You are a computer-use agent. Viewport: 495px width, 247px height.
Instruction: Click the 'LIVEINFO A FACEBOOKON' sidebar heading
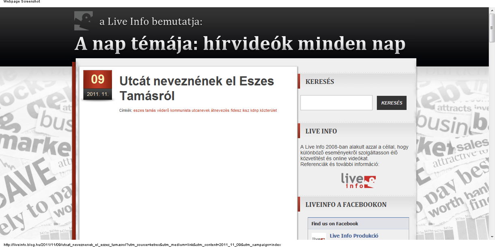click(x=346, y=204)
